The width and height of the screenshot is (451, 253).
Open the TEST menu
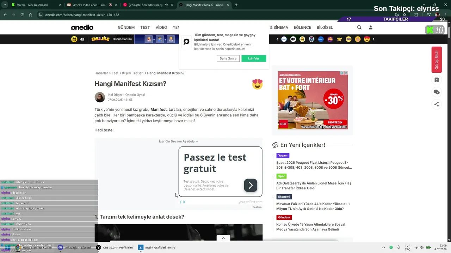pyautogui.click(x=145, y=27)
